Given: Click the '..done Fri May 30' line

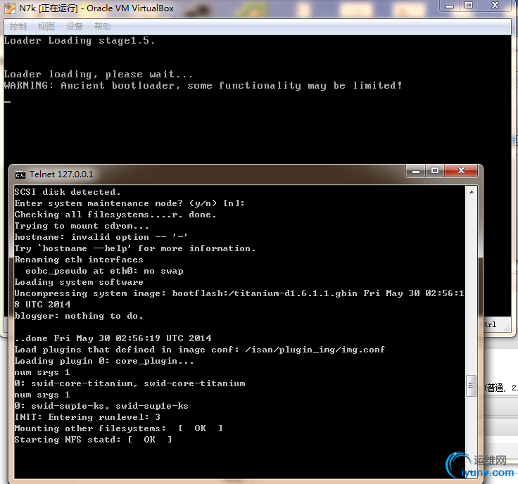Looking at the screenshot, I should point(113,338).
